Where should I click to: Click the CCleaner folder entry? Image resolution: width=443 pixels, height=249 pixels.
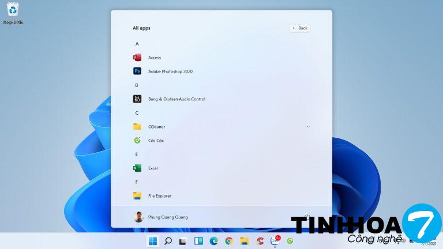[x=157, y=127]
